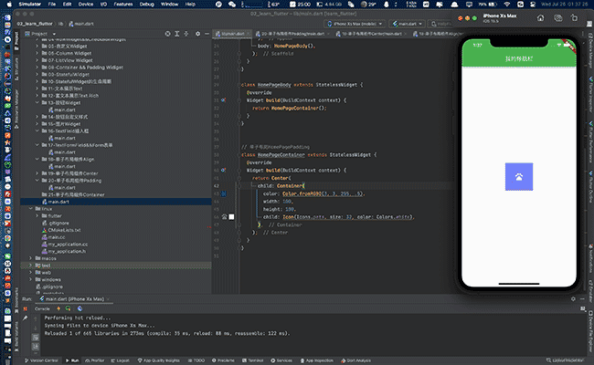Select 21-单子布局组件Container folder
Viewport: 594px width, 365px height.
(73, 194)
